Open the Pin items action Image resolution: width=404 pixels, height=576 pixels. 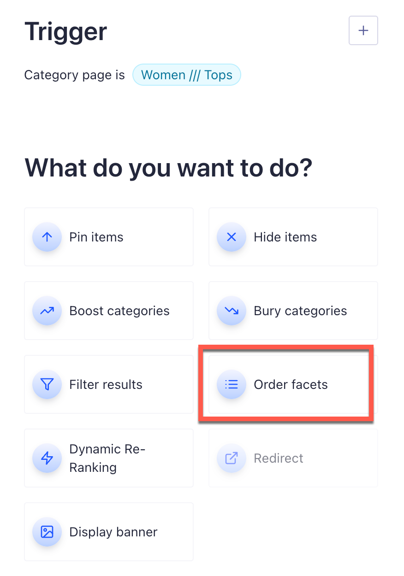[108, 237]
